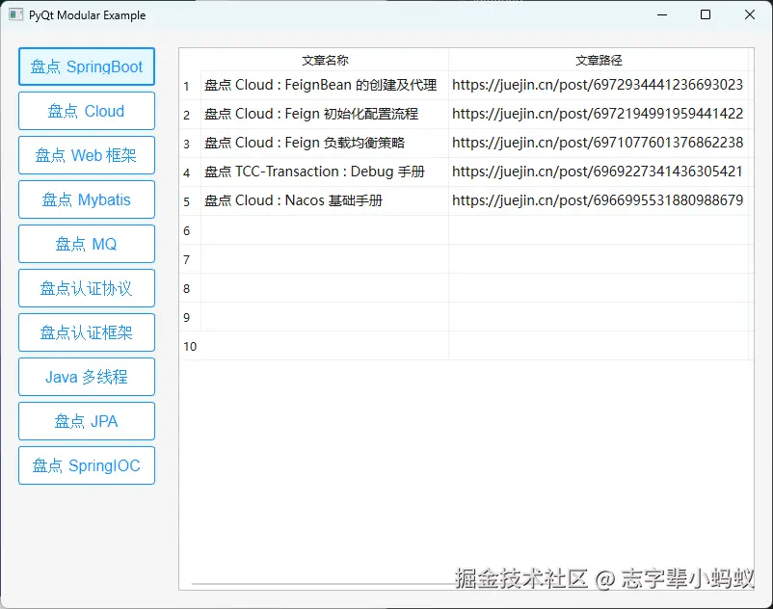Select the FeignBean 的创建及代理 article cell
This screenshot has width=773, height=609.
pyautogui.click(x=325, y=85)
